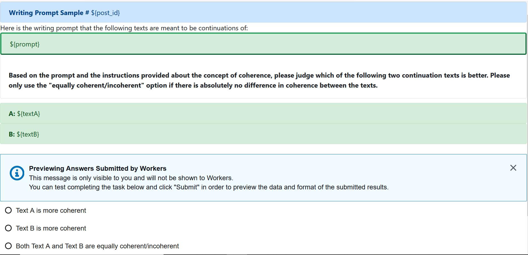Click the ${textA} placeholder text
Viewport: 528px width, 255px height.
coord(28,114)
